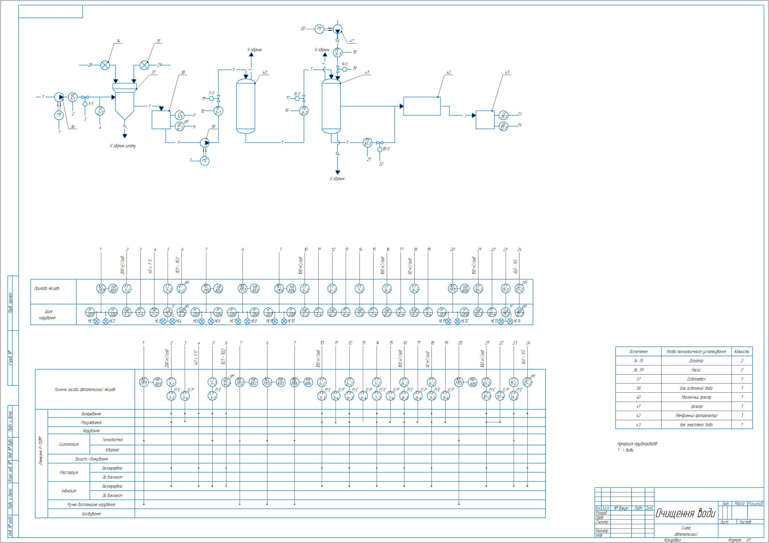Screen dimensions: 769x543
Task: Click the 'Прилади місцеві' row label
Action: 47,288
